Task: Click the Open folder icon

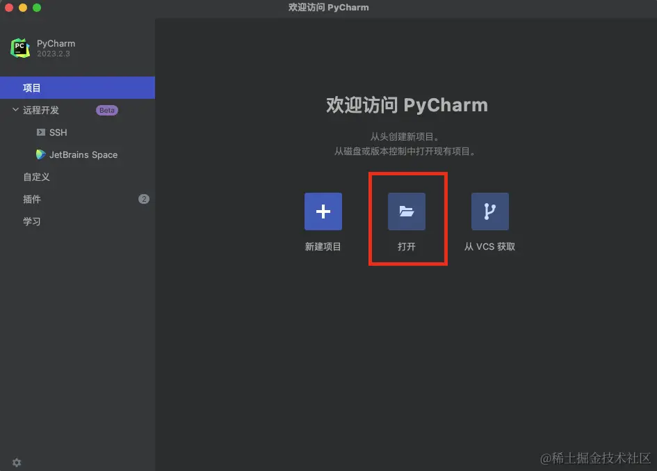Action: (407, 211)
